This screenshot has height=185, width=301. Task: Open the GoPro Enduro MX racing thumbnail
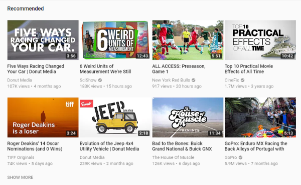[260, 117]
